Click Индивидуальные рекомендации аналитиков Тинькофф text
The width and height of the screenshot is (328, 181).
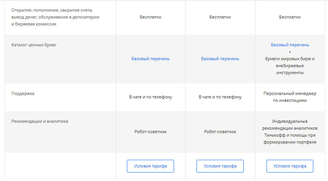tap(290, 132)
